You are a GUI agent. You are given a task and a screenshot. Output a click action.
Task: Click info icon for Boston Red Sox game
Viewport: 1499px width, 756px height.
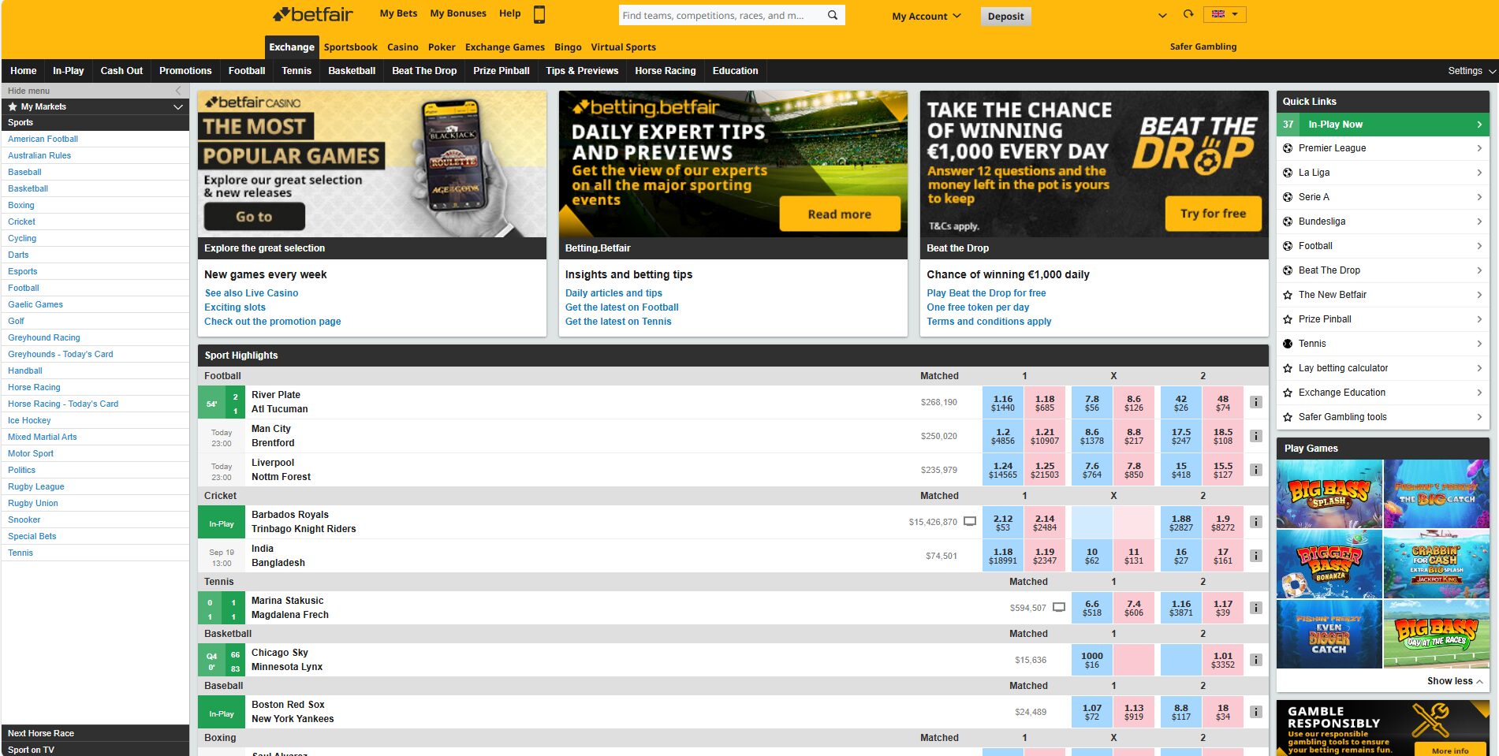tap(1256, 712)
